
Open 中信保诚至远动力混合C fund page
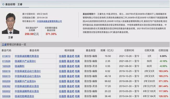pyautogui.click(x=28, y=71)
